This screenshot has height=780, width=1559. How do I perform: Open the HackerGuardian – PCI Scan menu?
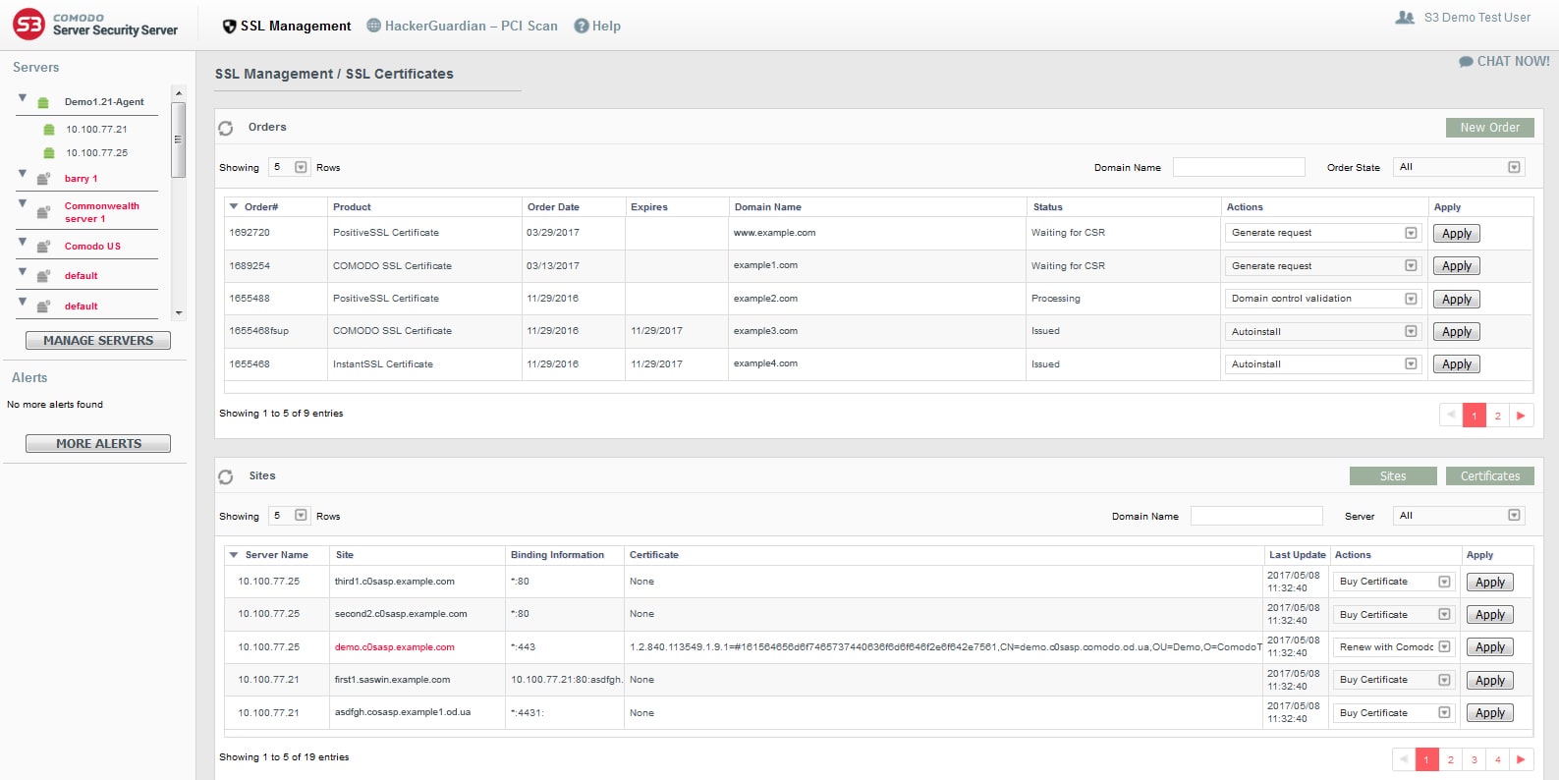[x=462, y=26]
